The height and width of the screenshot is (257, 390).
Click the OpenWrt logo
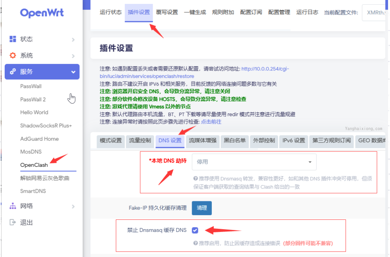tap(42, 13)
